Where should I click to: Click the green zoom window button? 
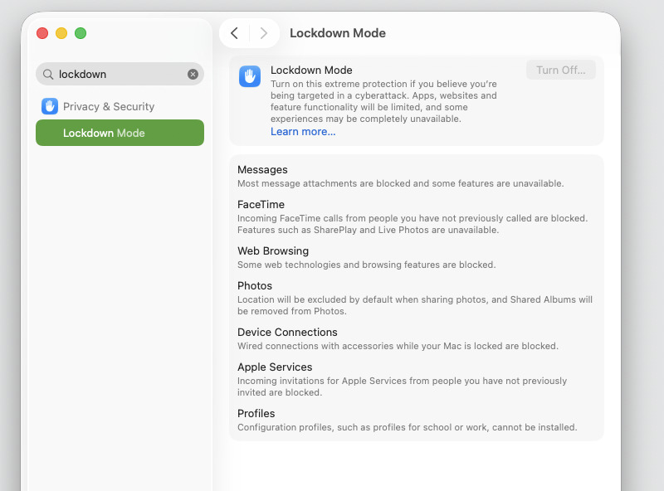pos(81,33)
